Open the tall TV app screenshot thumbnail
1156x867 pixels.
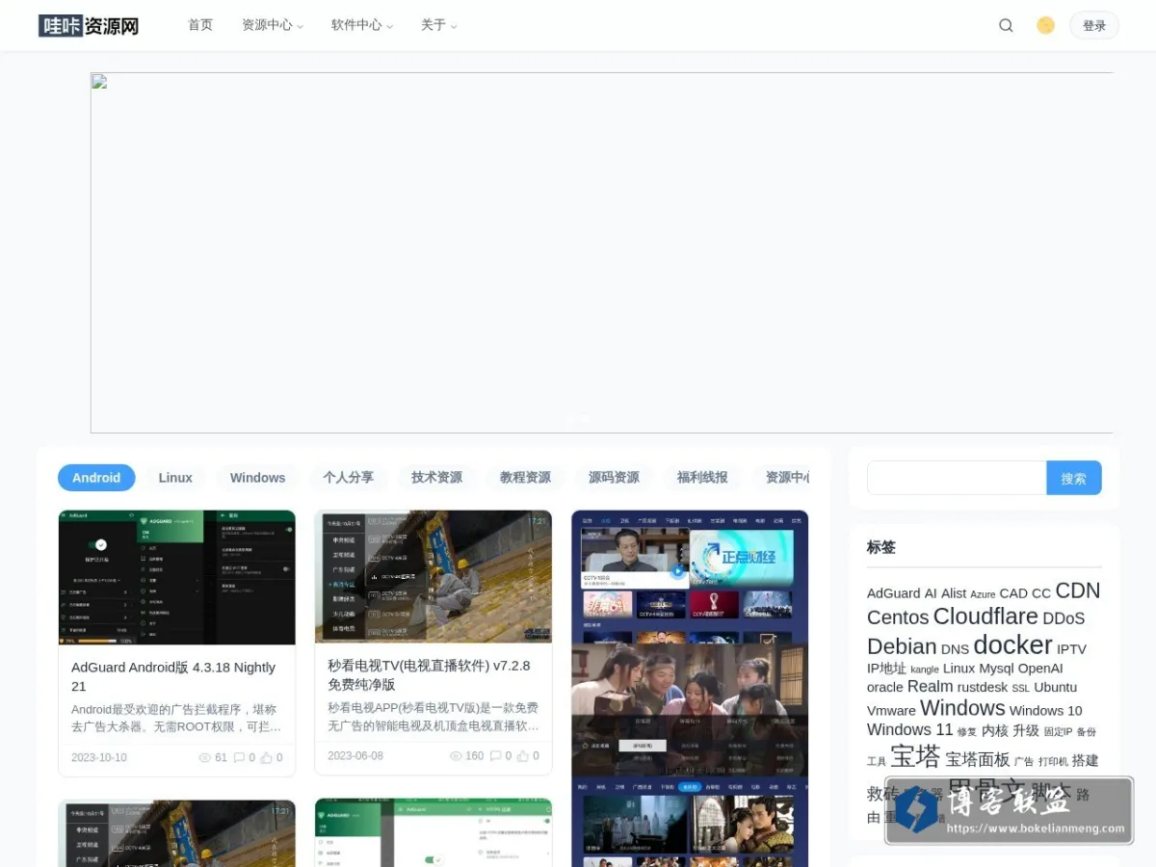pos(690,689)
